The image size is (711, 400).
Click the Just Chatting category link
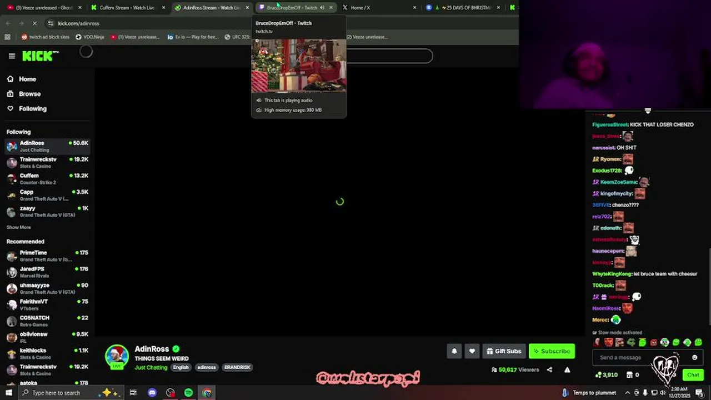point(151,367)
